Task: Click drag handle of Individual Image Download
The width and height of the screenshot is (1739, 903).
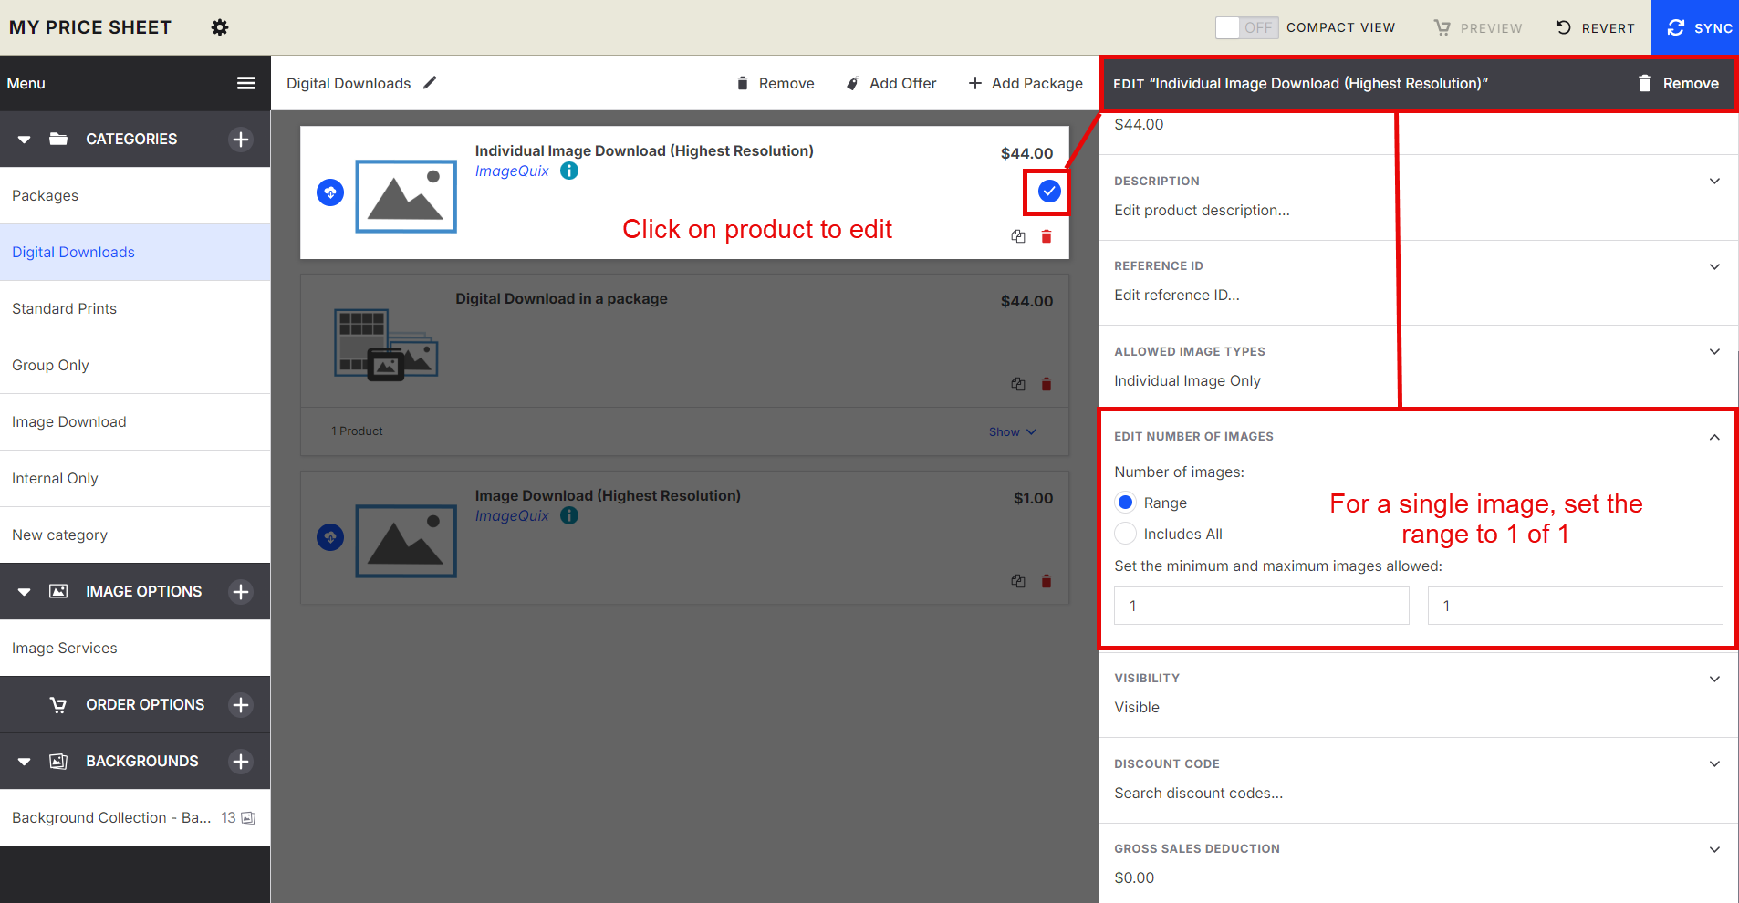Action: tap(330, 192)
